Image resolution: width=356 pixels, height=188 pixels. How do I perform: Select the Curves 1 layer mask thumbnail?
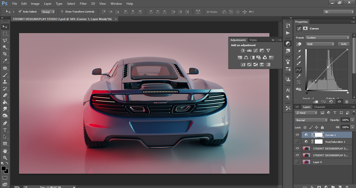click(319, 135)
